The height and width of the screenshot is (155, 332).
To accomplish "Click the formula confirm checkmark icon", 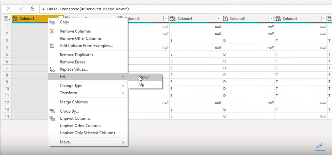I will tap(21, 9).
